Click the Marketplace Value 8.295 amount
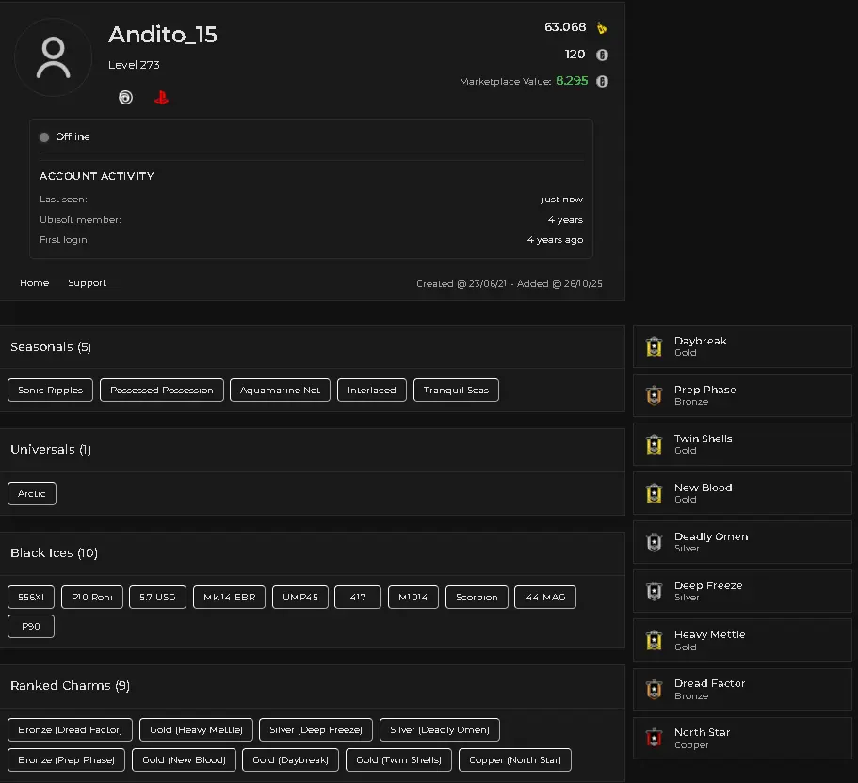 pos(571,82)
